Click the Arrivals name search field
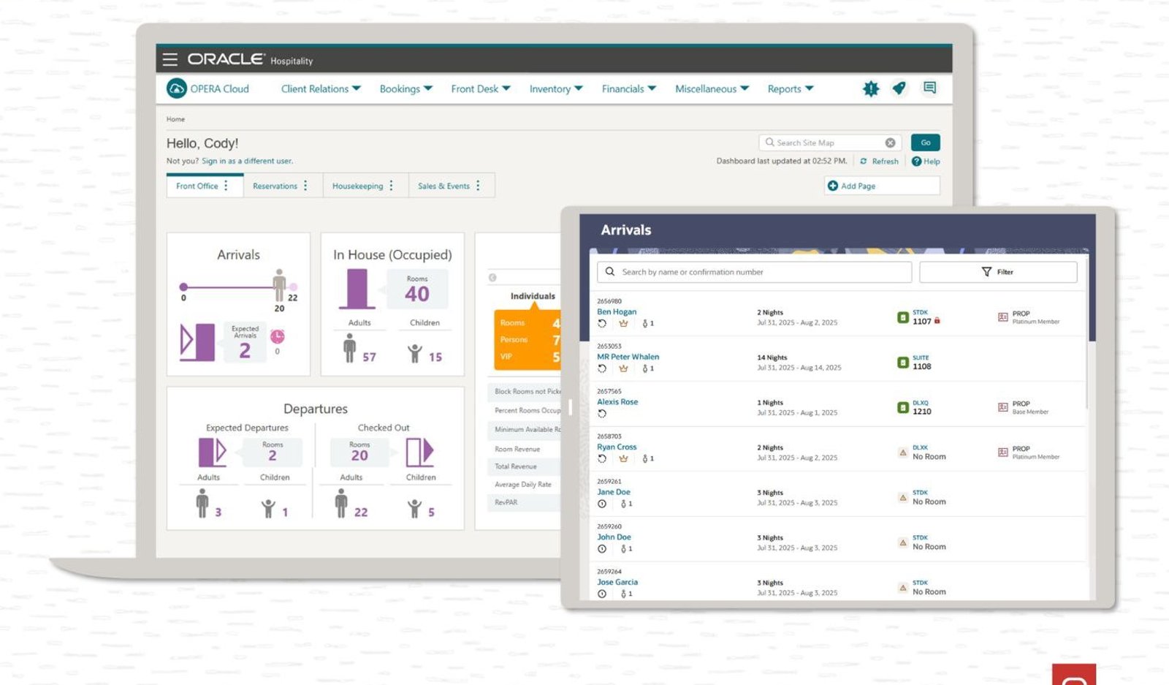Image resolution: width=1169 pixels, height=685 pixels. (x=754, y=272)
